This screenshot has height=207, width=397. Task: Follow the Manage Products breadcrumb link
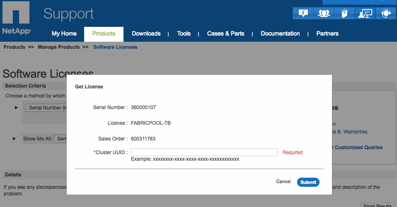click(x=58, y=47)
